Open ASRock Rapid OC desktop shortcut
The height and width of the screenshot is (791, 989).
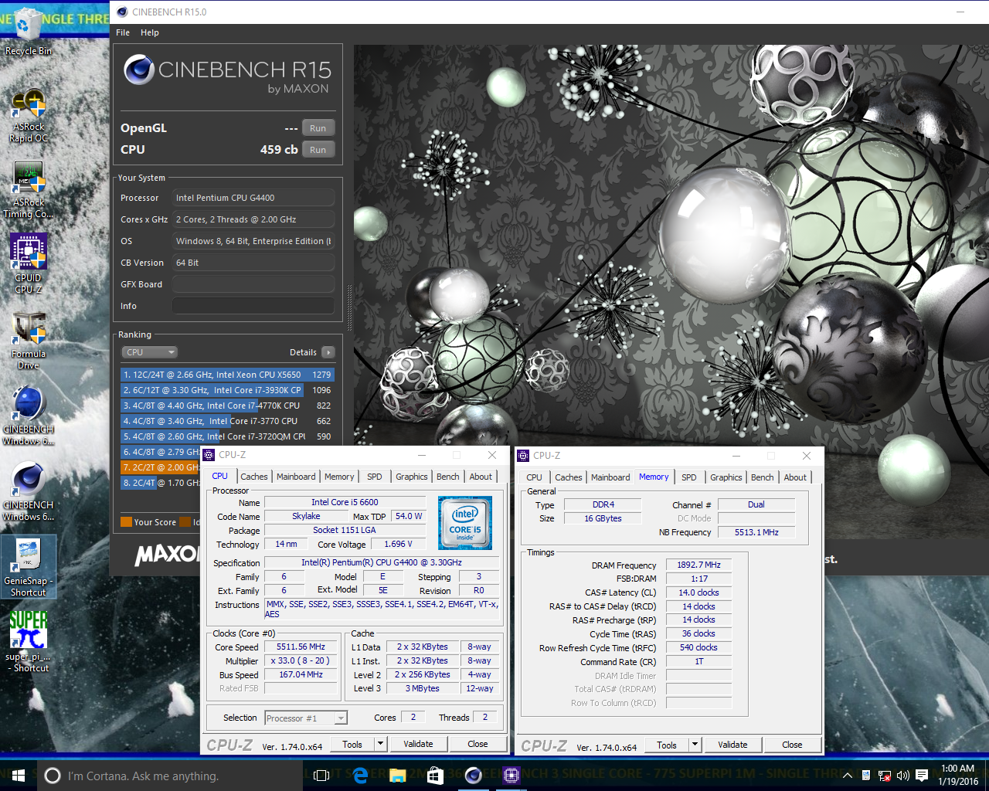(x=29, y=116)
